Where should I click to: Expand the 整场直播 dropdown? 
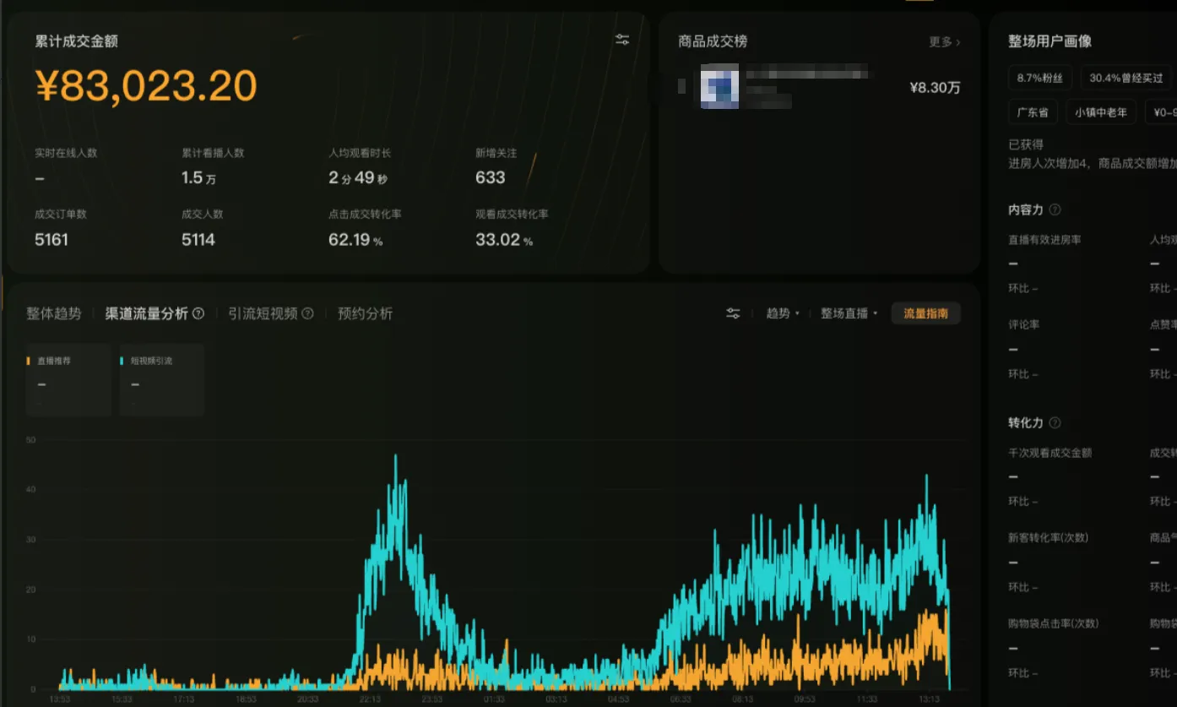[849, 313]
